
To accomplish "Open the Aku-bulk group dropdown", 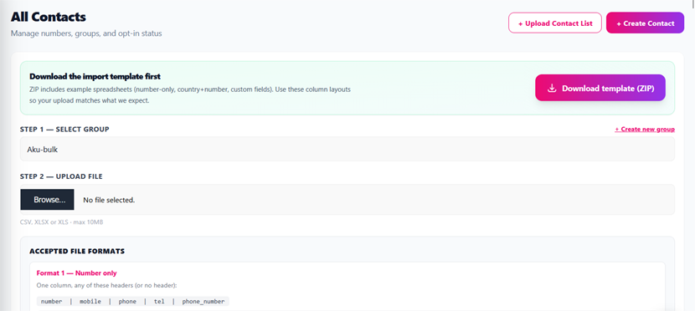I will coord(347,149).
